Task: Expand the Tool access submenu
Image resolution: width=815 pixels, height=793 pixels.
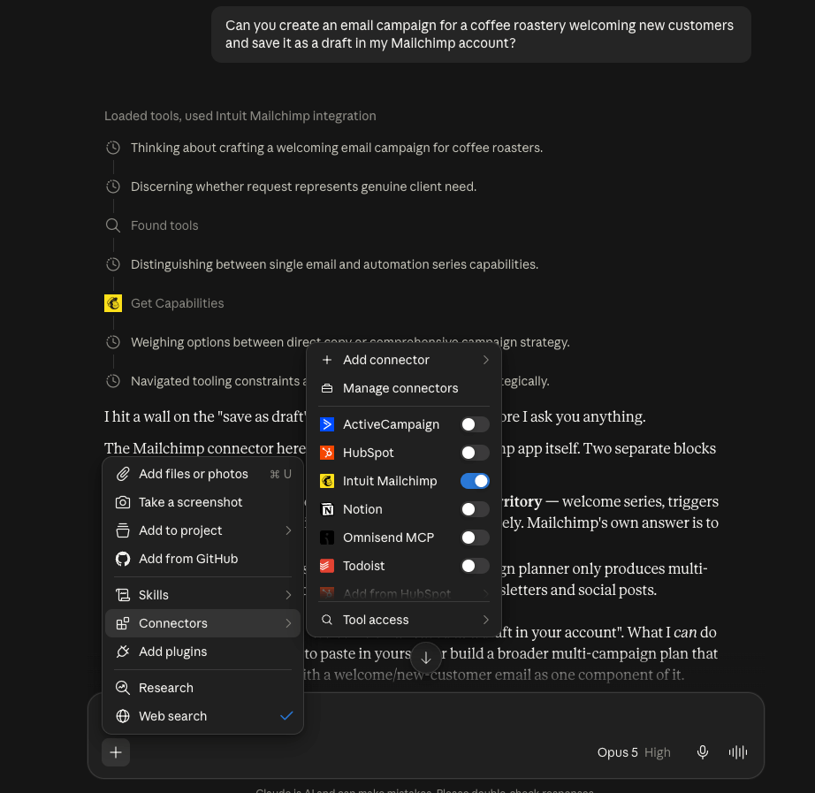Action: click(404, 620)
